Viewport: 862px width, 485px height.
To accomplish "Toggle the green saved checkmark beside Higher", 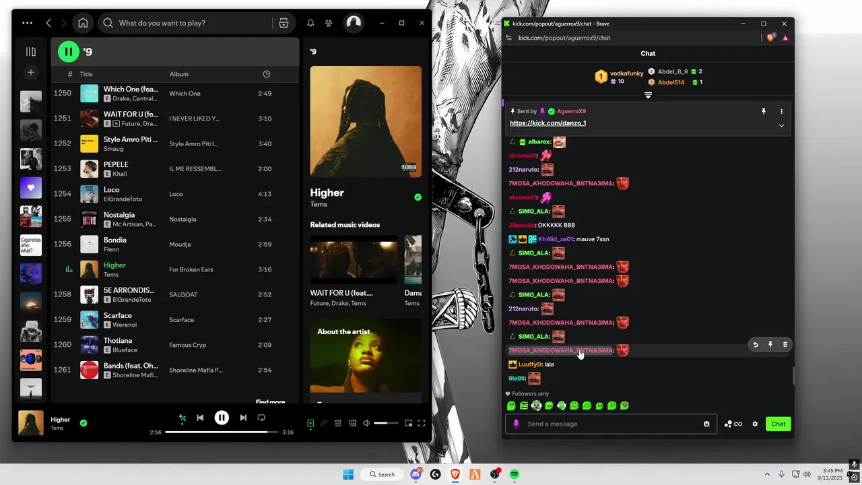I will coord(418,197).
